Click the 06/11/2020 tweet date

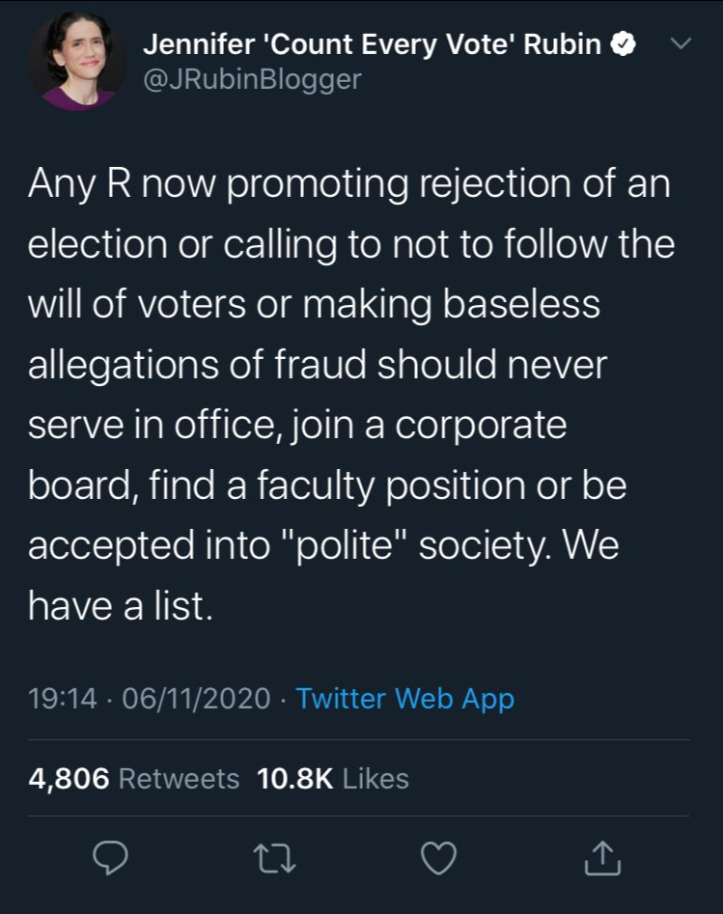[197, 698]
